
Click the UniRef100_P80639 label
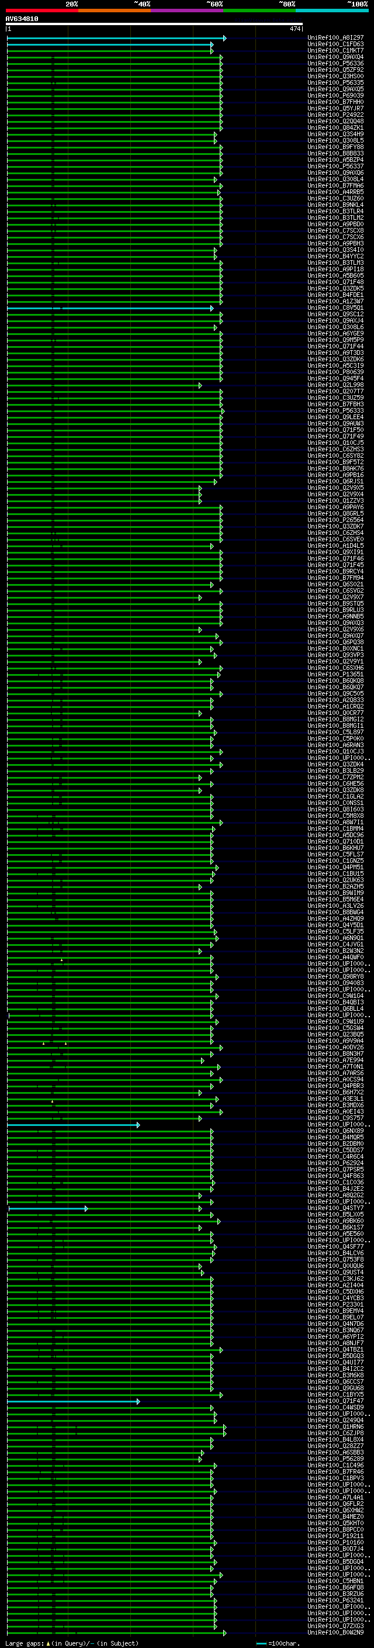click(x=335, y=372)
